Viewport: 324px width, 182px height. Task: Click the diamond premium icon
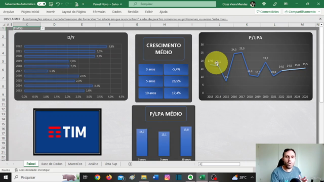tap(264, 4)
